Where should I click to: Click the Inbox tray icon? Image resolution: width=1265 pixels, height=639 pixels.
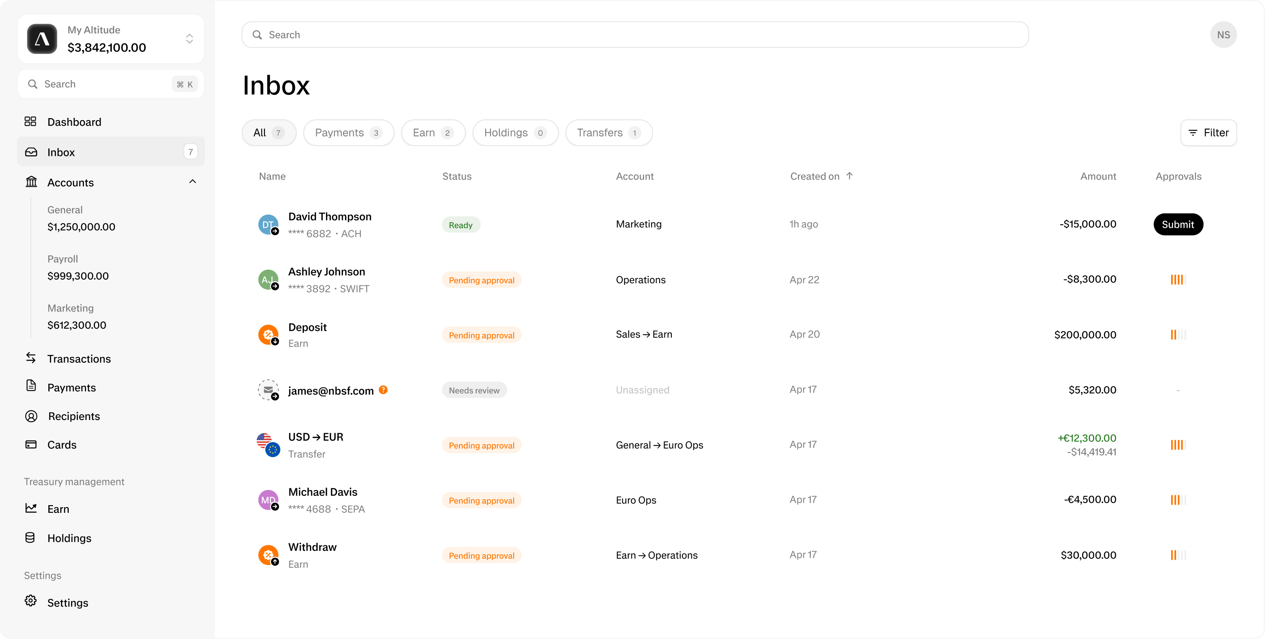[x=31, y=152]
